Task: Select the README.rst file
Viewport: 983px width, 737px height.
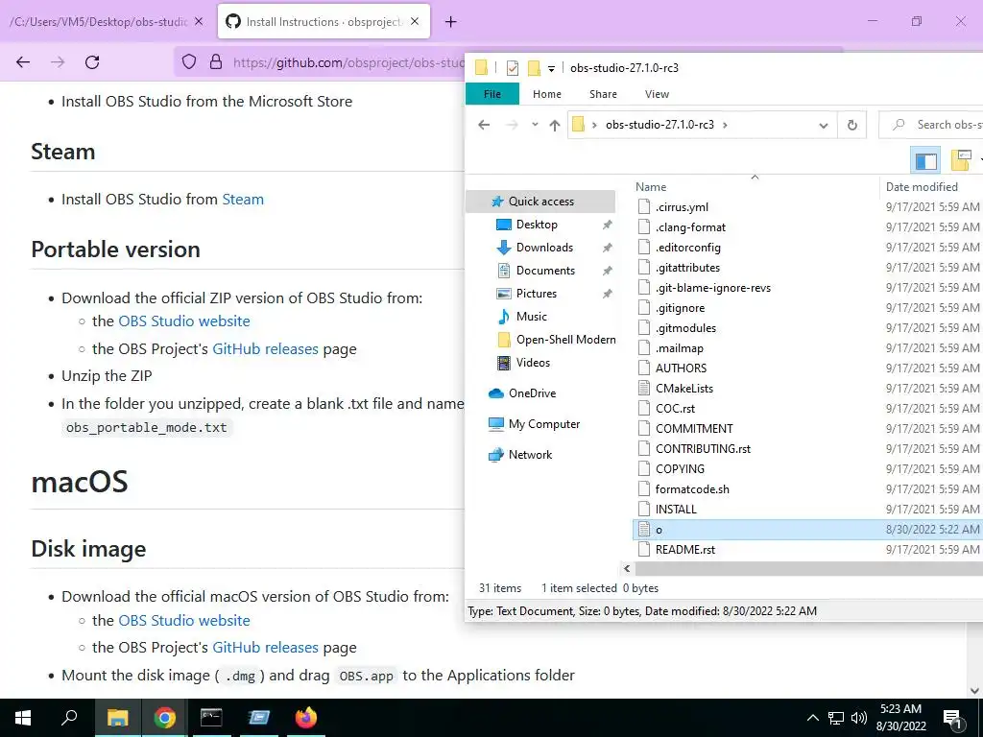Action: point(684,550)
